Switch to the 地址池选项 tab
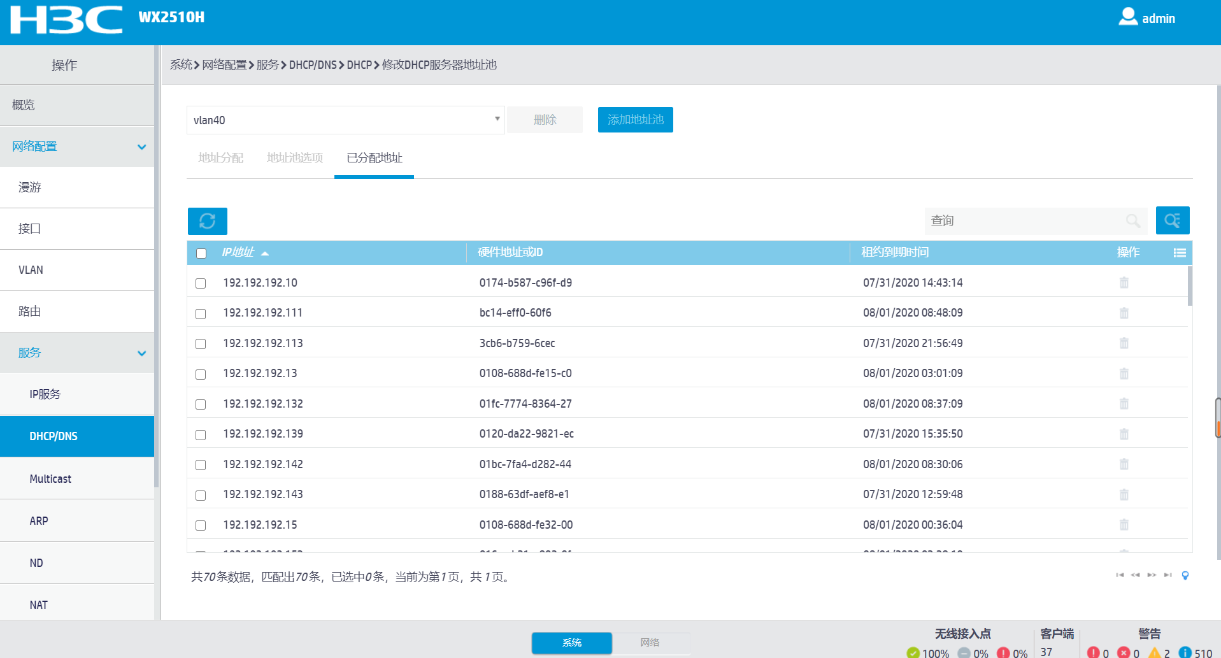This screenshot has height=658, width=1221. (295, 157)
